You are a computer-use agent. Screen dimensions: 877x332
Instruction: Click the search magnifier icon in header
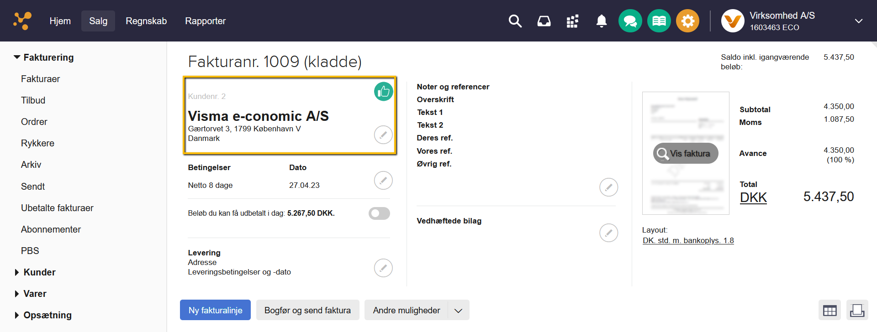(x=515, y=21)
